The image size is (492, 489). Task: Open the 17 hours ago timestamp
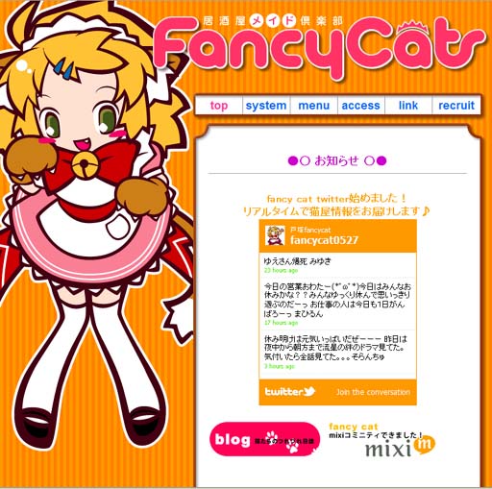pos(281,323)
